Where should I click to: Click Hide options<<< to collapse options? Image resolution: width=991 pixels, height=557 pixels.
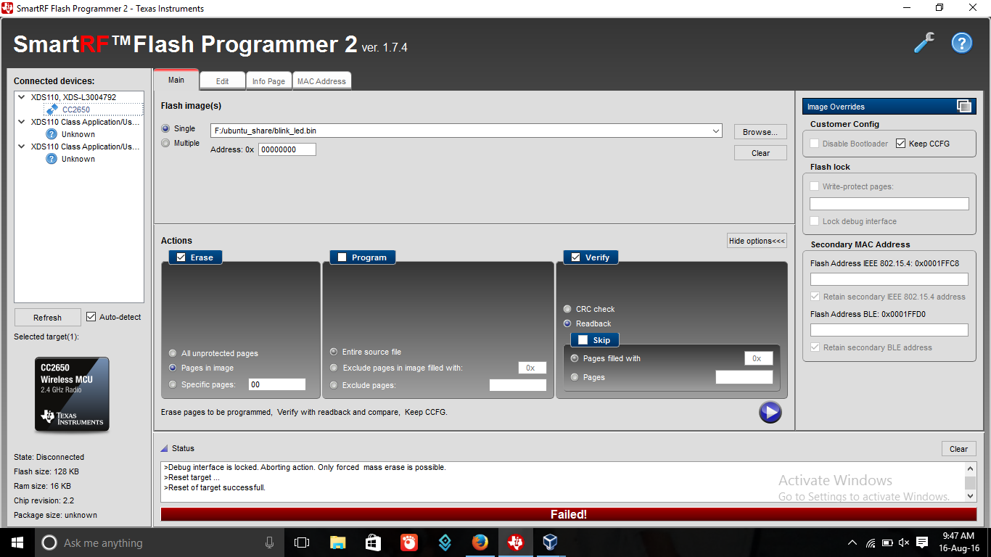click(x=757, y=241)
